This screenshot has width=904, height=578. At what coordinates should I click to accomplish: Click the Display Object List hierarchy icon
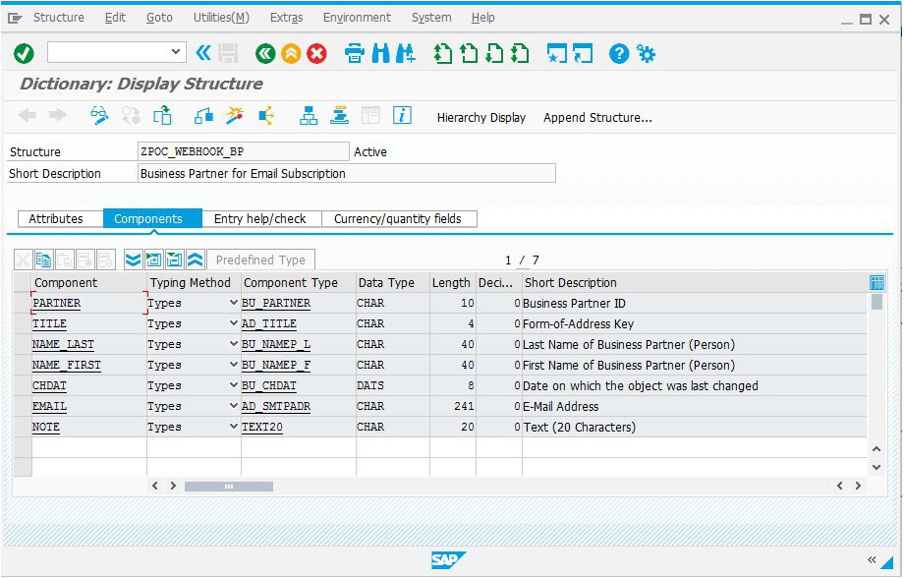coord(309,115)
